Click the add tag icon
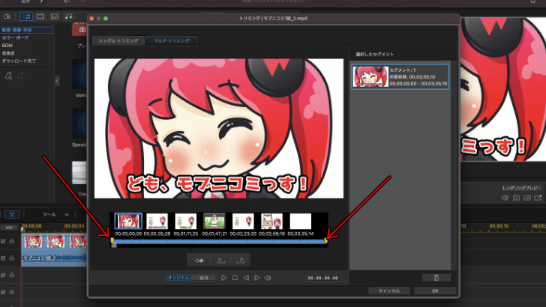546x307 pixels. click(8, 76)
